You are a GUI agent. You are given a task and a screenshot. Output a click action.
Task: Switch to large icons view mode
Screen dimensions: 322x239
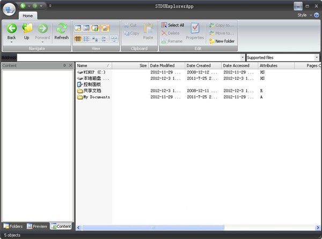(95, 39)
